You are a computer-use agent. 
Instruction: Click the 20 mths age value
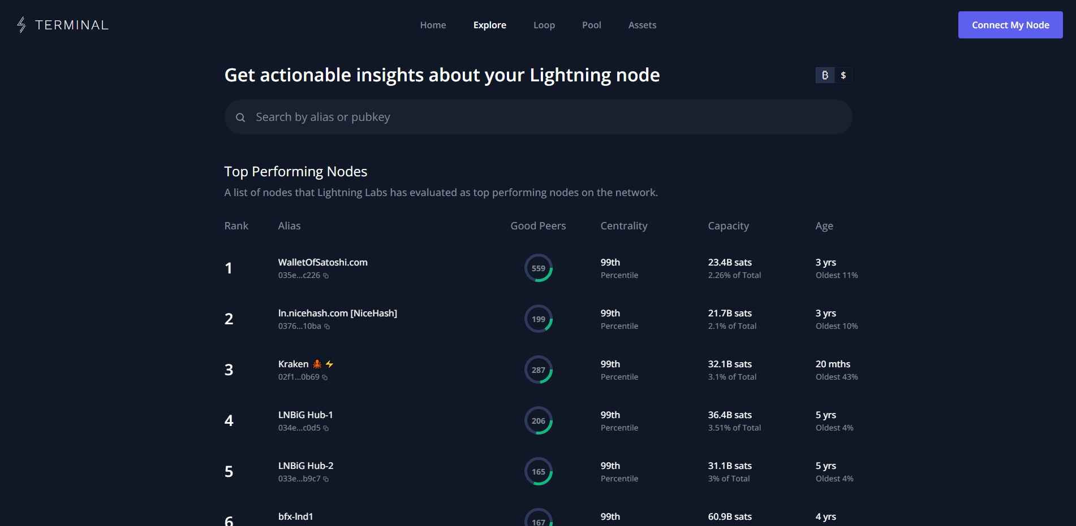(833, 364)
